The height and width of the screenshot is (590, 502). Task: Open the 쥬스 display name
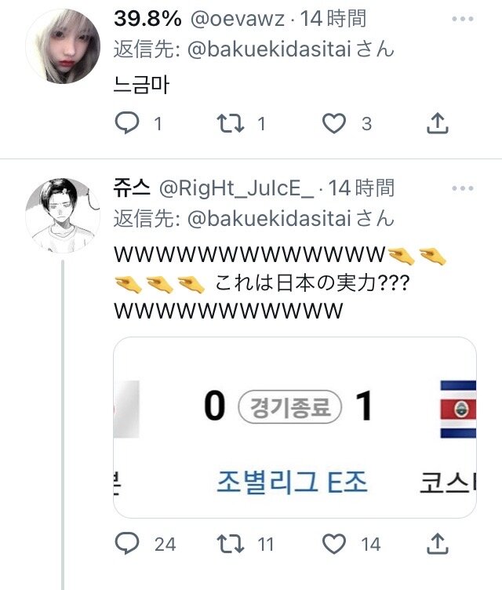click(x=132, y=188)
